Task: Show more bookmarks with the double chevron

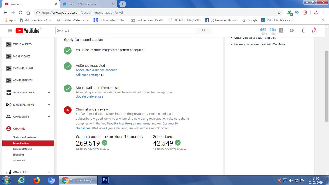Action: coord(323,20)
